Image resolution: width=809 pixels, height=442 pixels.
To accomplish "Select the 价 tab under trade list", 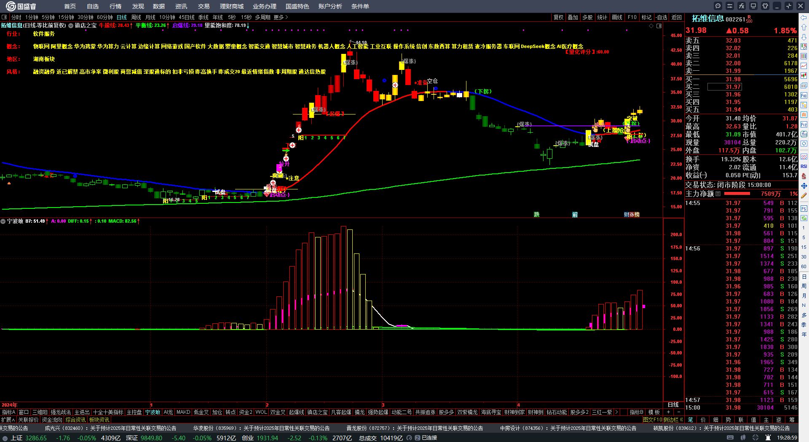I will click(x=703, y=420).
